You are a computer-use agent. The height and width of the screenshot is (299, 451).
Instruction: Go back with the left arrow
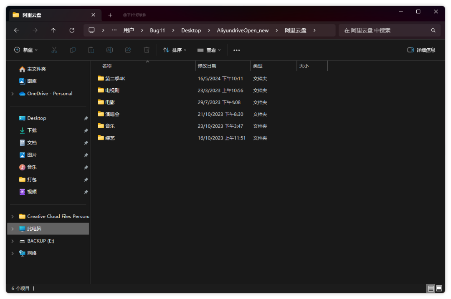click(x=16, y=30)
